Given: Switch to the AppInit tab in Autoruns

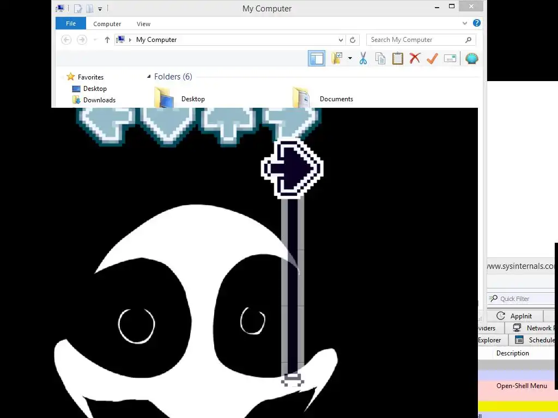Looking at the screenshot, I should [x=515, y=316].
